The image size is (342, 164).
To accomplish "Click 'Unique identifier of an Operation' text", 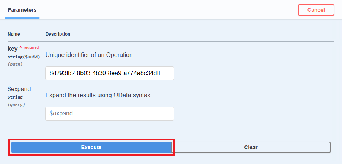I will (89, 55).
